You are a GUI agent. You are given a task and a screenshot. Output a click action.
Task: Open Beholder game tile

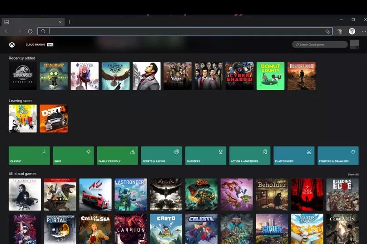272,195
